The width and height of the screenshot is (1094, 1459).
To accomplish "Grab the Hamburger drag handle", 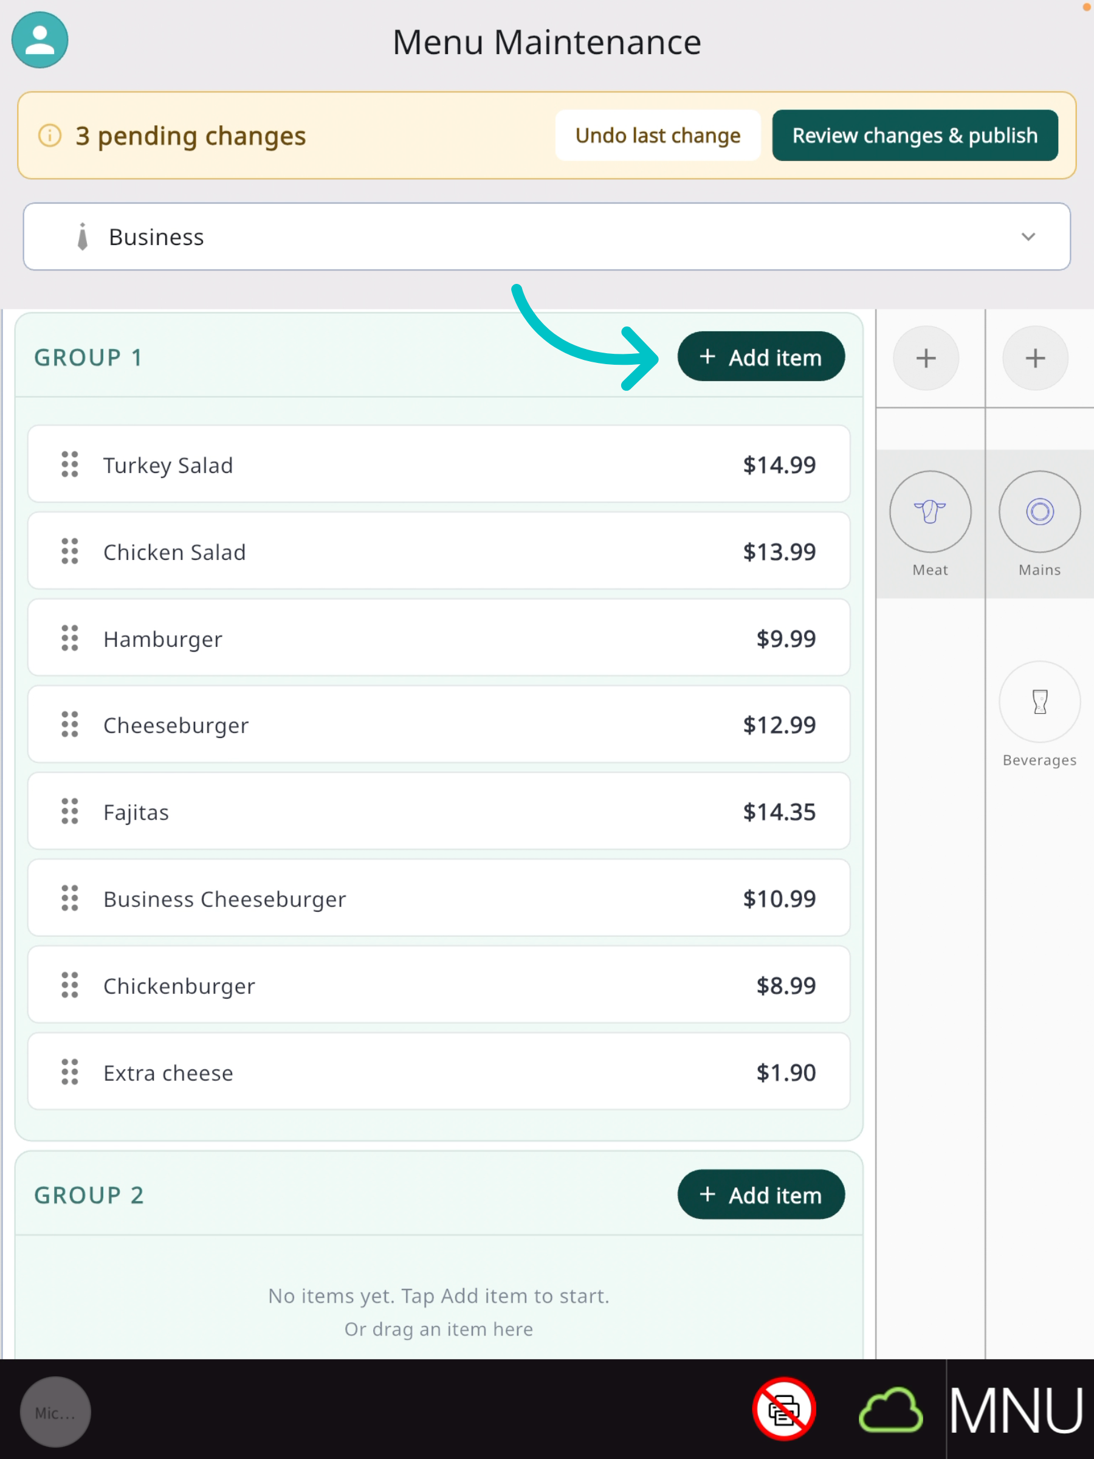I will pos(70,638).
